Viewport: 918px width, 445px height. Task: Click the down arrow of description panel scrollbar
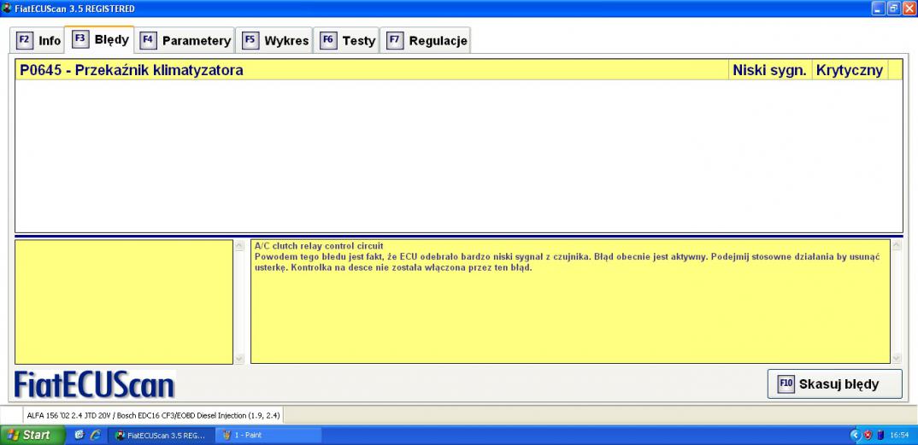coord(897,359)
